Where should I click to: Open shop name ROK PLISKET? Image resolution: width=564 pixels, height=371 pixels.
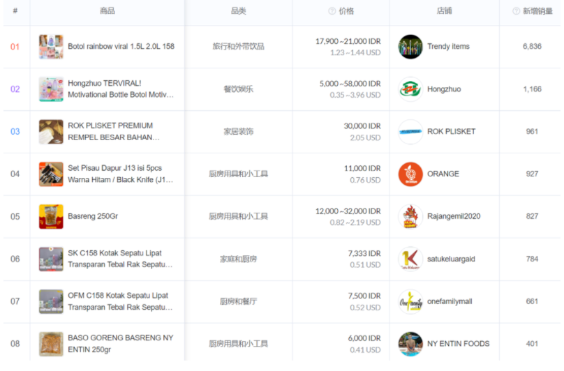[x=451, y=132]
